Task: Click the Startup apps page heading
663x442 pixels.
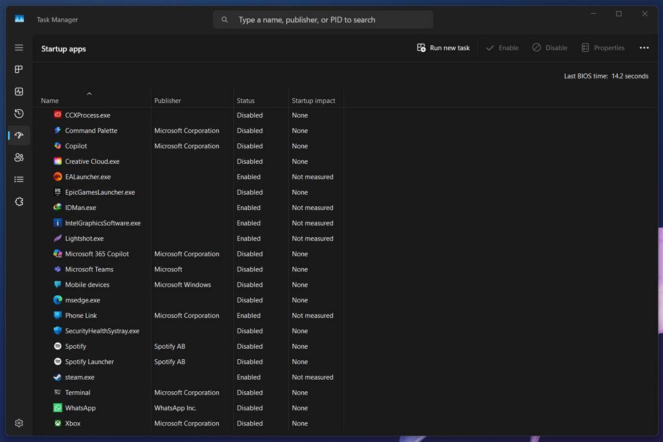Action: tap(64, 49)
